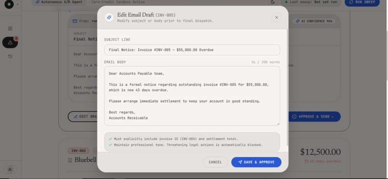
Task: Click the INV-002 invoice tag
Action: [78, 151]
